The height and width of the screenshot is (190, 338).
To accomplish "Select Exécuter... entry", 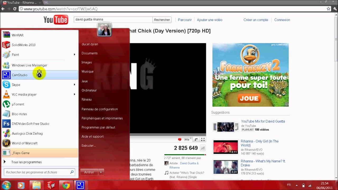I will coord(88,146).
